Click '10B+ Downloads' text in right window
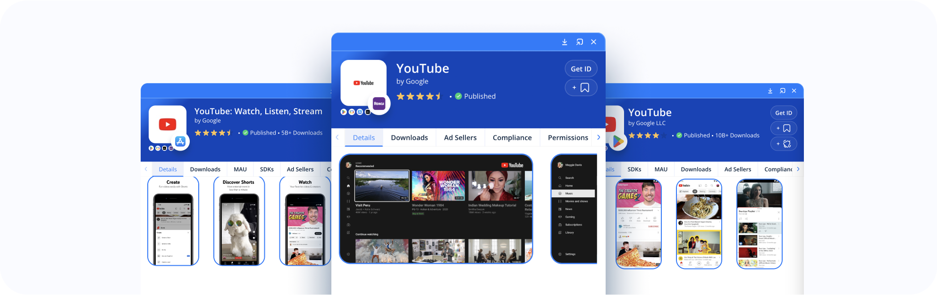The height and width of the screenshot is (295, 937). coord(737,135)
